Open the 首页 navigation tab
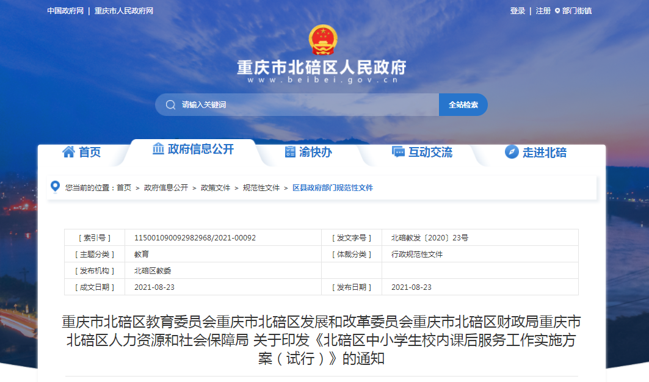 click(90, 153)
